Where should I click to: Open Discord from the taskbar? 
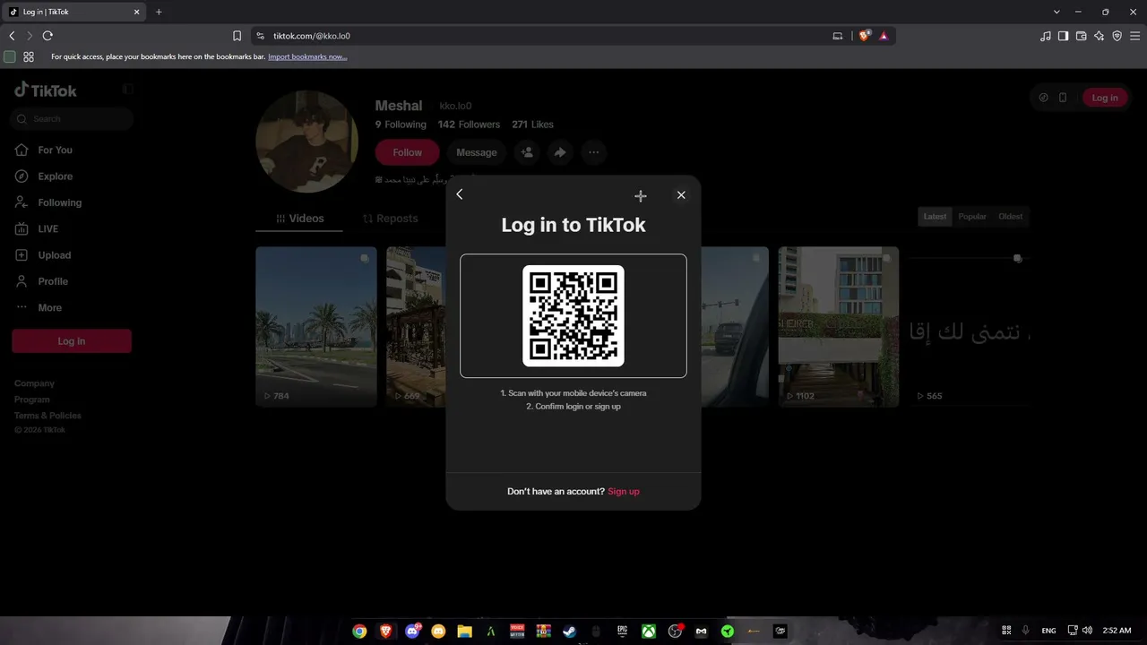tap(412, 632)
